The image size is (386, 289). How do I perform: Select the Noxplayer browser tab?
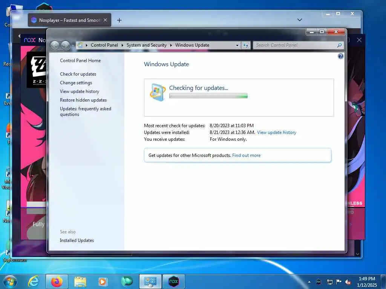click(x=69, y=20)
